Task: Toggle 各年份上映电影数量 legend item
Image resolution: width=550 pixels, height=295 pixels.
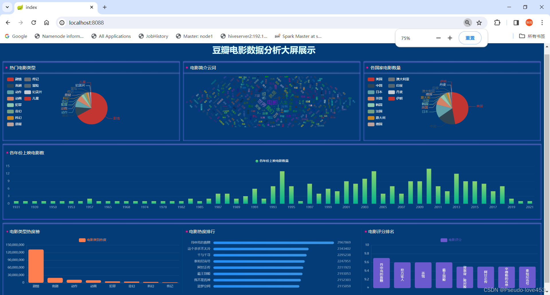Action: click(x=272, y=161)
